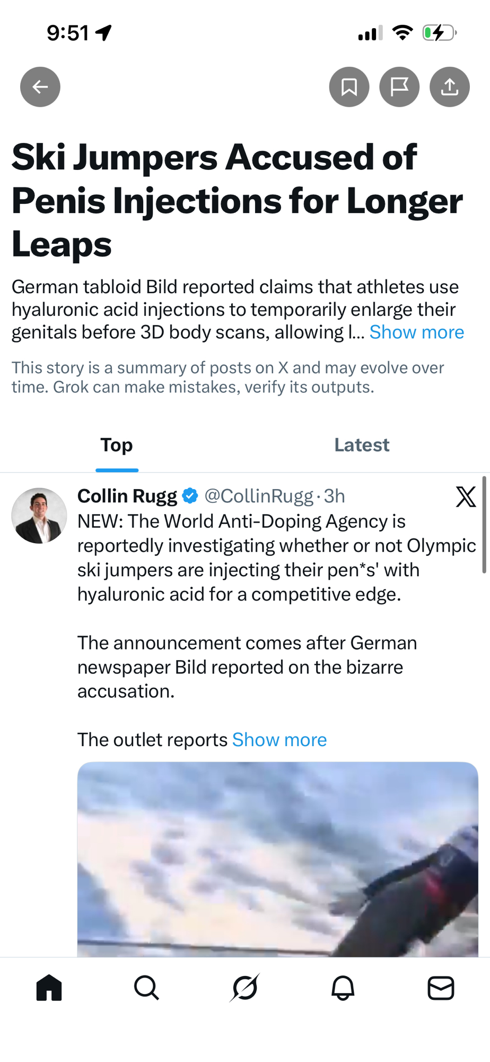Play the ski jumper video

[x=277, y=859]
